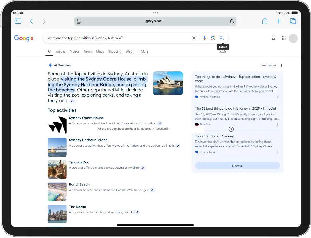
Task: Click the Taronga Zoo activity title
Action: (79, 162)
